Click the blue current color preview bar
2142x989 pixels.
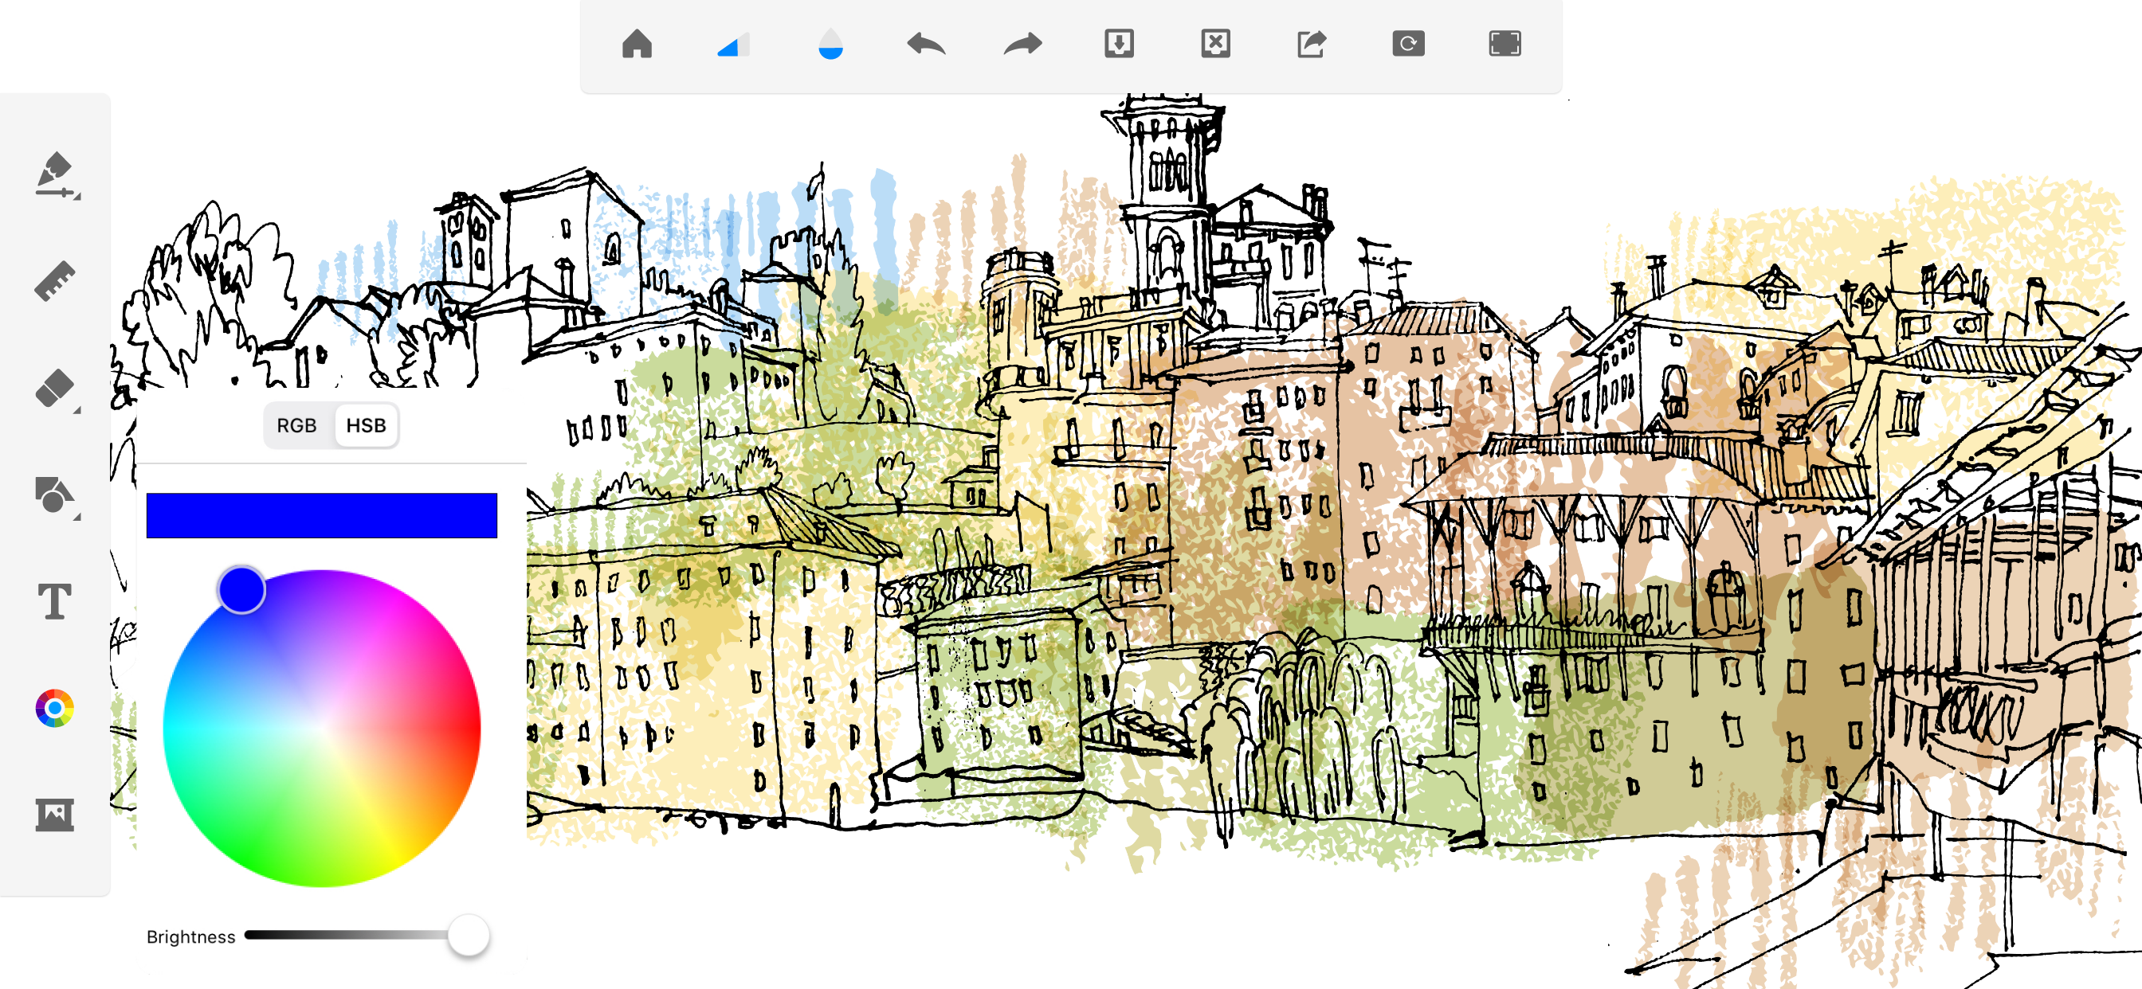322,515
